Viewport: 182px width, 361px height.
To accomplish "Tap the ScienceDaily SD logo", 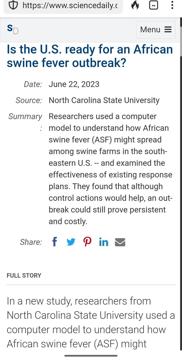I will coord(13,29).
